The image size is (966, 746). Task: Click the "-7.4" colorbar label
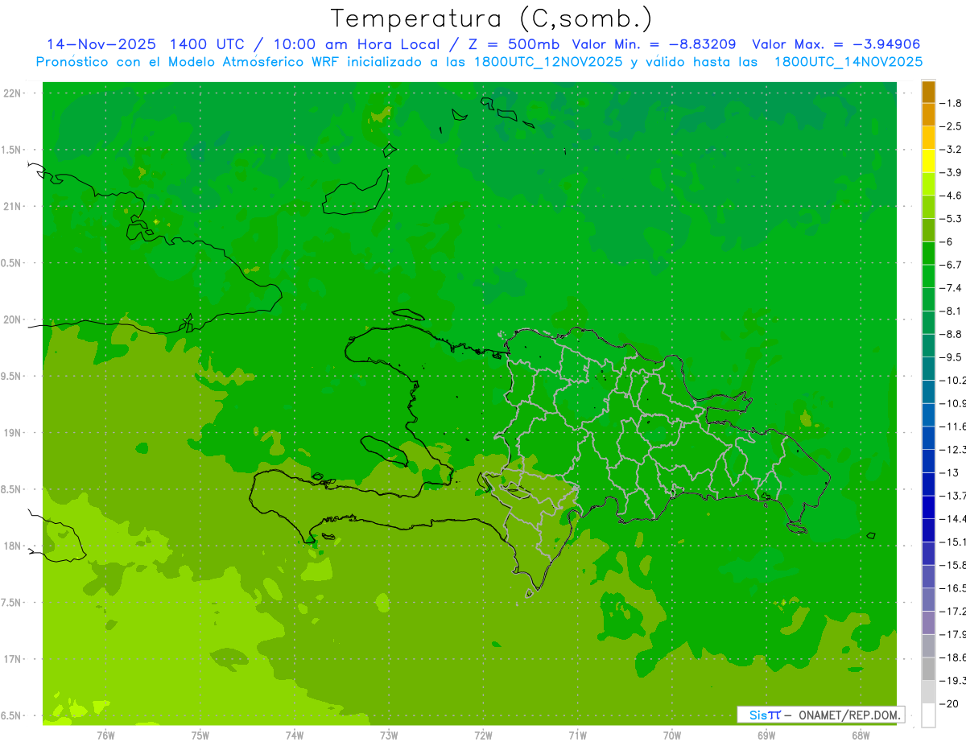point(952,288)
